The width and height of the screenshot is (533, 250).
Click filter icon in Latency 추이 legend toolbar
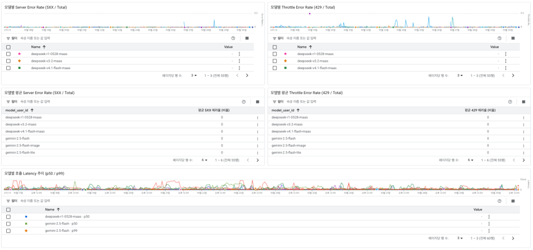[8, 201]
